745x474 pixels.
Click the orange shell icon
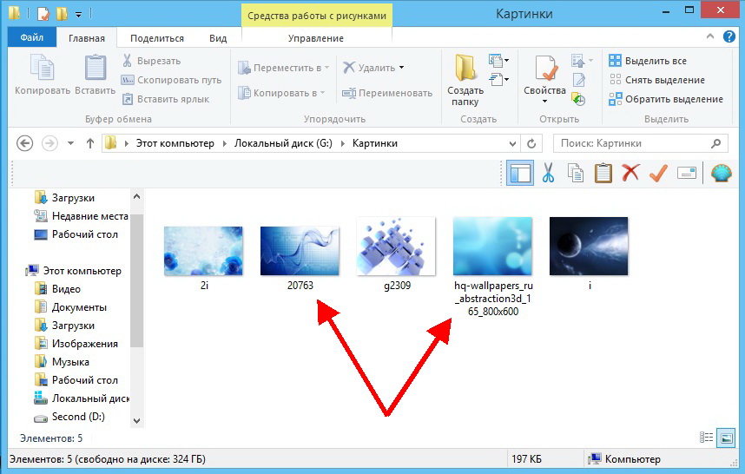(721, 173)
